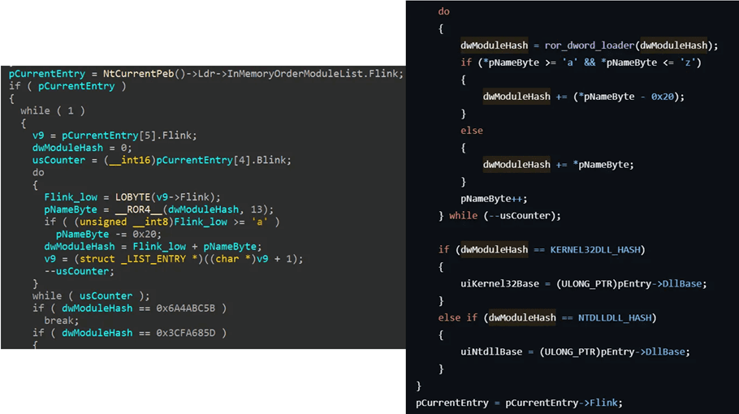The height and width of the screenshot is (414, 739).
Task: Click the 'a' character literal in right panel
Action: tap(570, 63)
